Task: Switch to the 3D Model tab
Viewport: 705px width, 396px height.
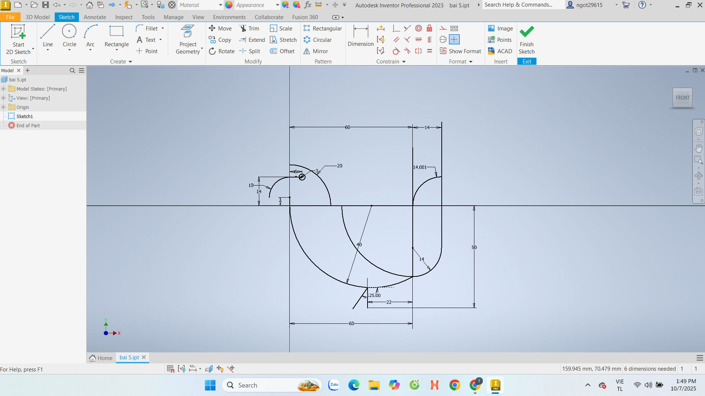Action: click(x=37, y=17)
